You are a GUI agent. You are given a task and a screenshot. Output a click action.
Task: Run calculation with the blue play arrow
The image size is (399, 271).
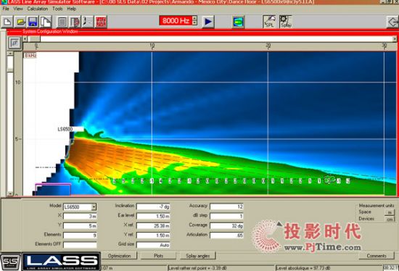coord(208,22)
